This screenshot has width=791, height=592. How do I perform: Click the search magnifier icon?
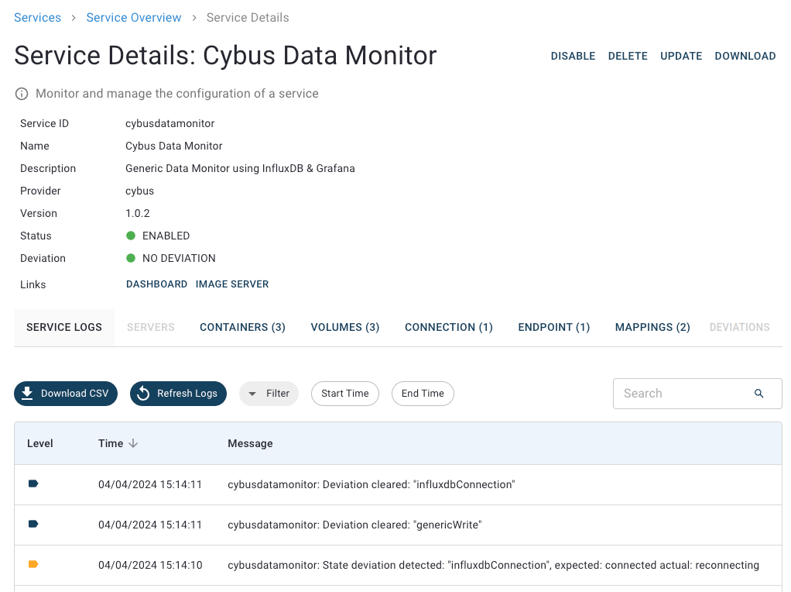[x=758, y=394]
